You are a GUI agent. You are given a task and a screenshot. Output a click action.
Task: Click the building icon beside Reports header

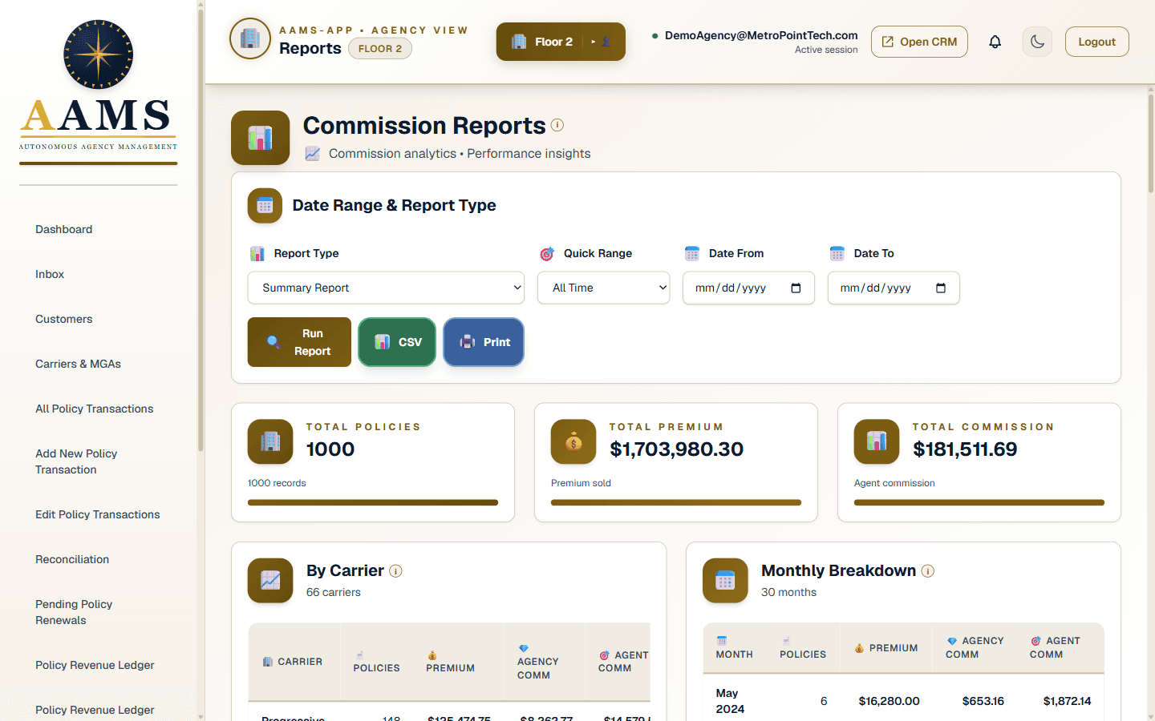(x=250, y=38)
